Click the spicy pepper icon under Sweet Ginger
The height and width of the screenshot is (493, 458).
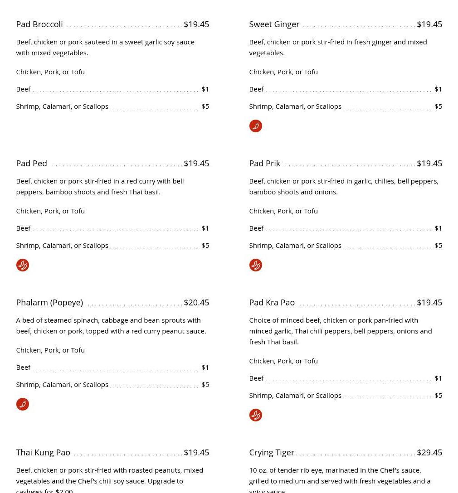point(255,126)
